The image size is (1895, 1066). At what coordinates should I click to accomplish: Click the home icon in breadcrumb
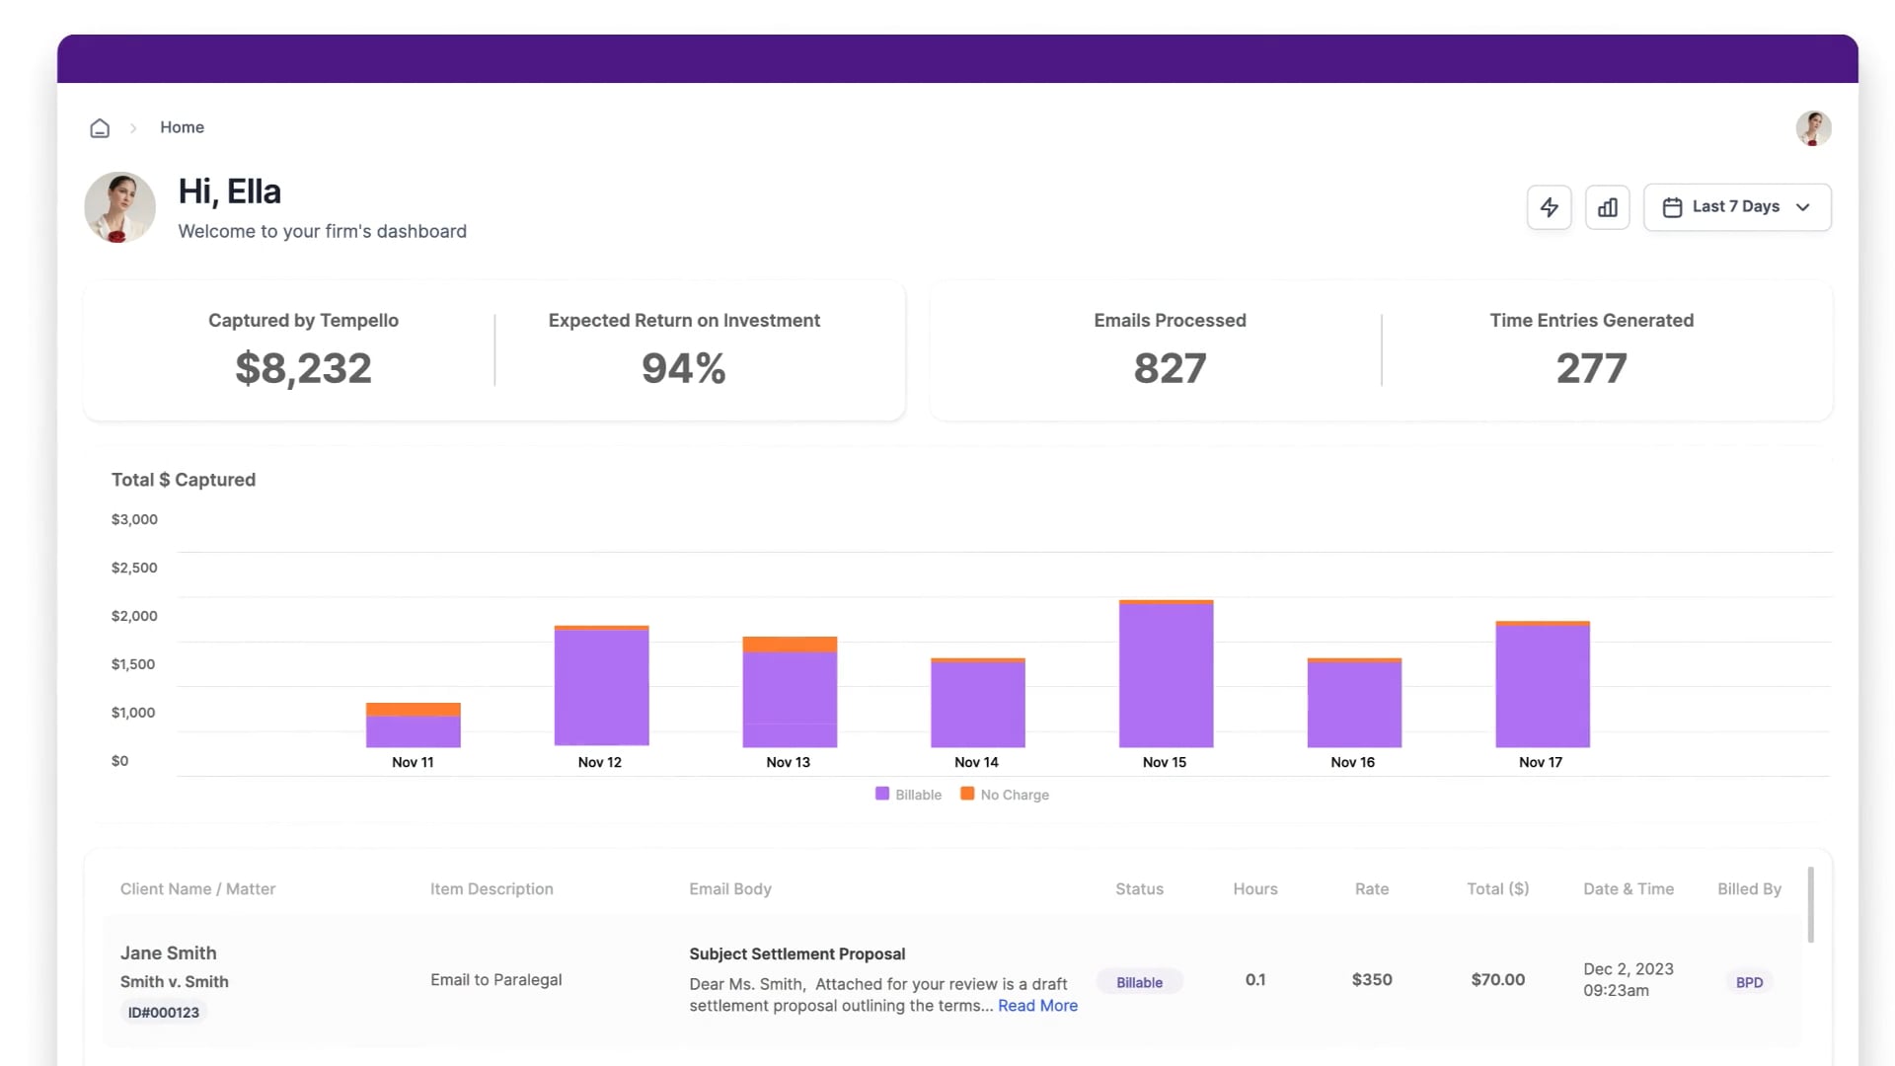100,128
